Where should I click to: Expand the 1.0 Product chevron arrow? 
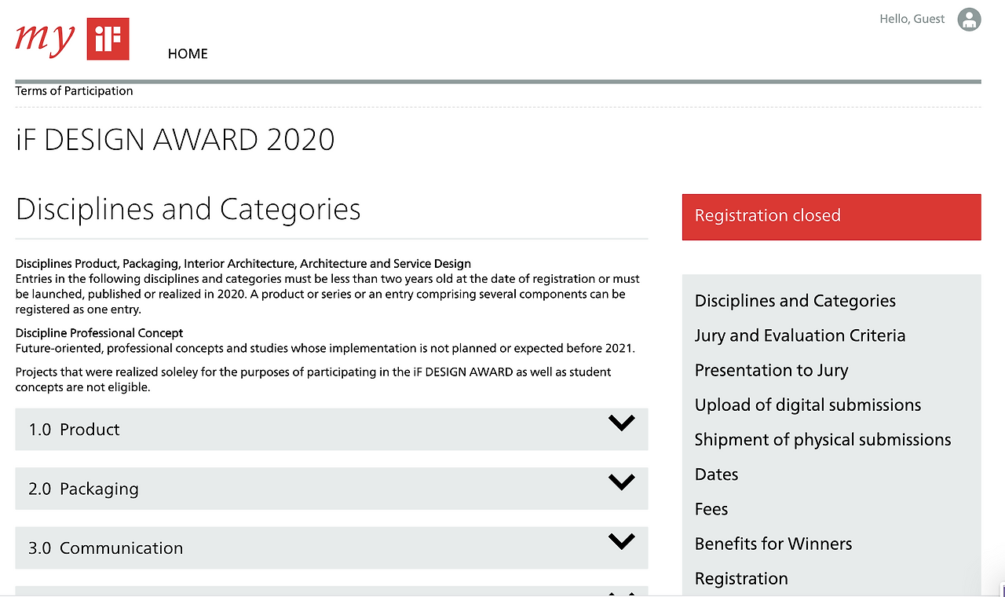pyautogui.click(x=621, y=423)
